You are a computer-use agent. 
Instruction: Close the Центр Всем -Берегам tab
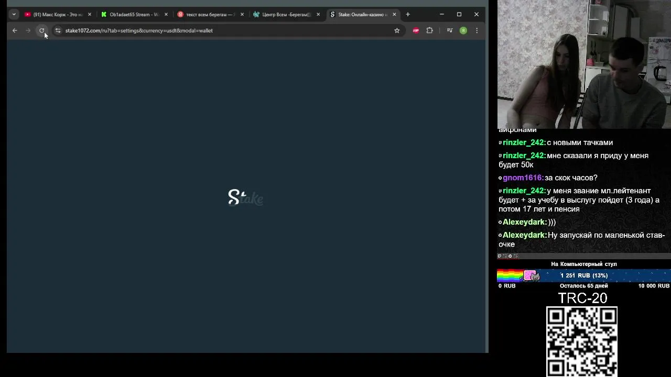[318, 15]
